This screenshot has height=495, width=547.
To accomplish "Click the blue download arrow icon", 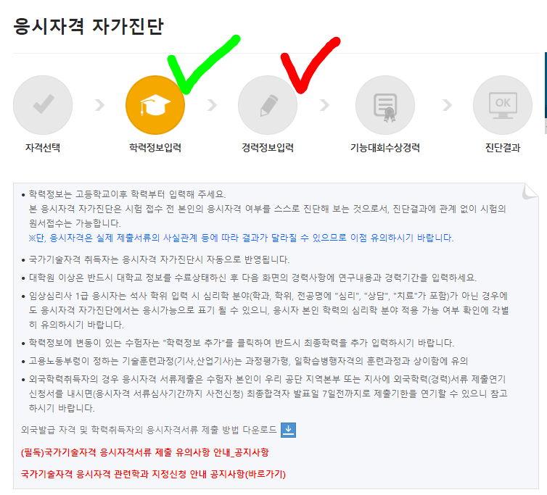I will click(288, 430).
